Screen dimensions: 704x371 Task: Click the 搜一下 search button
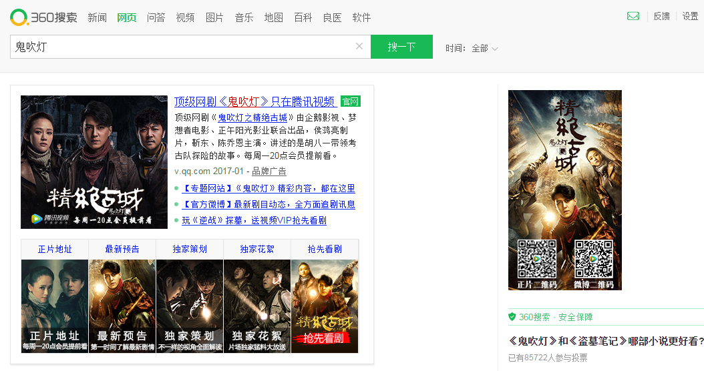pyautogui.click(x=402, y=47)
